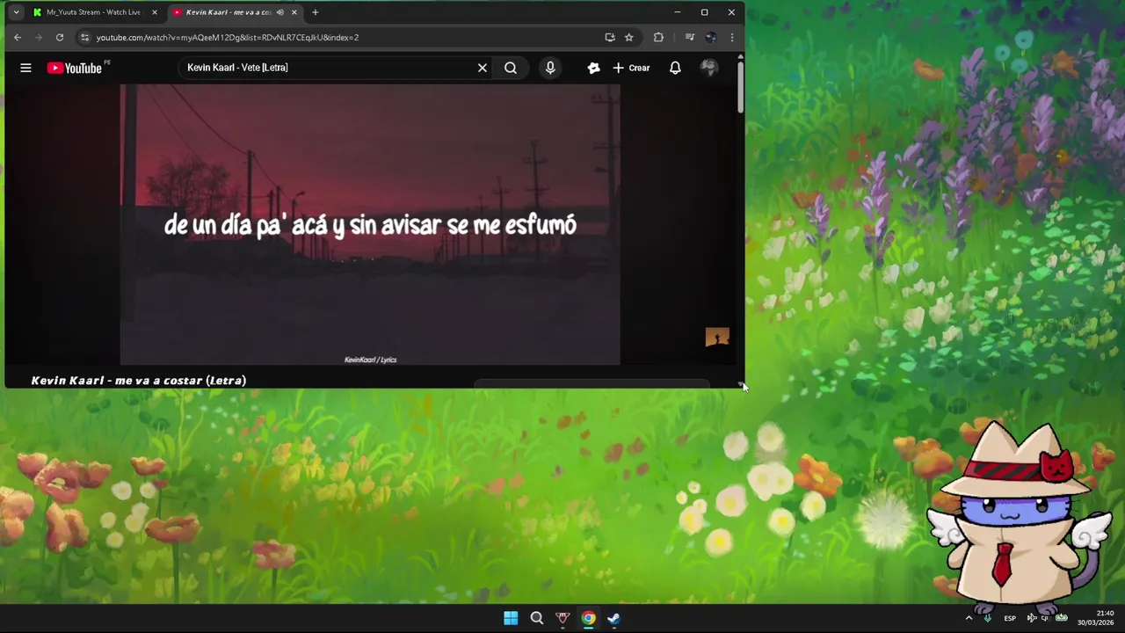Open the red shield app on the taskbar
1125x633 pixels.
point(562,618)
